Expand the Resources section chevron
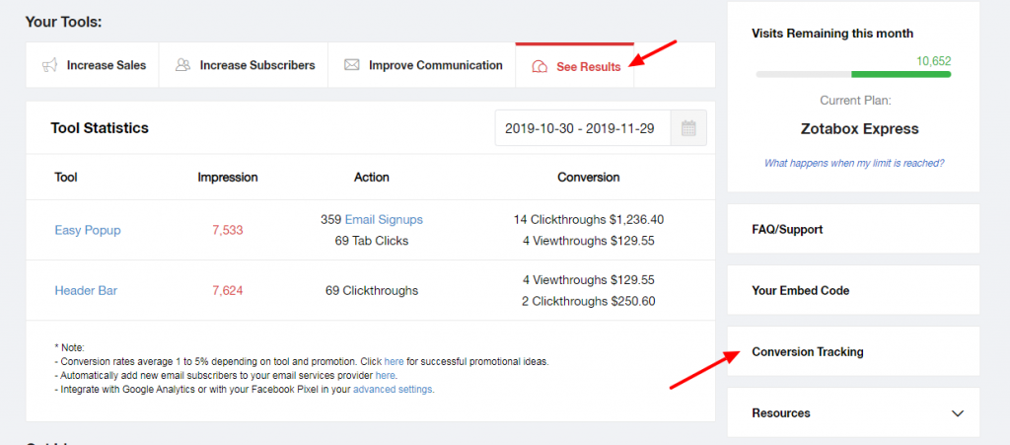Screen dimensions: 1010x445 point(958,412)
